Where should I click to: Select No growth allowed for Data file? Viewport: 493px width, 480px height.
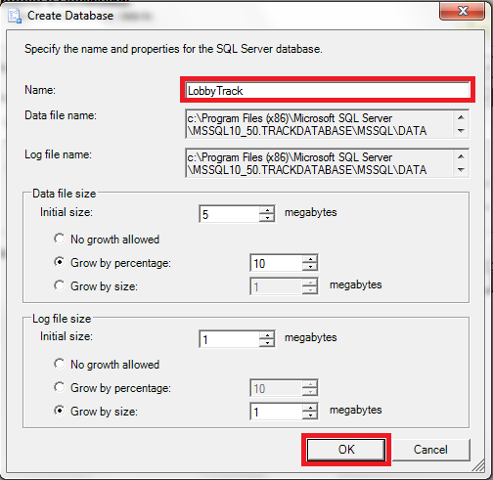pos(59,239)
